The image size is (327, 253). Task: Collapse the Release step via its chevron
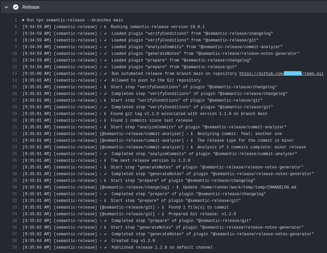pyautogui.click(x=6, y=7)
